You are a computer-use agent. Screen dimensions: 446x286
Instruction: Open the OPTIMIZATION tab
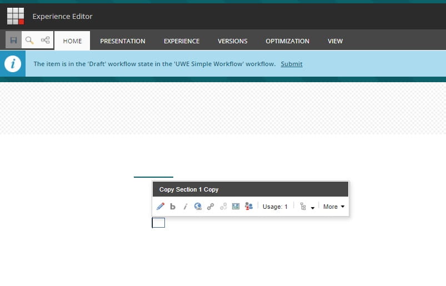tap(287, 41)
